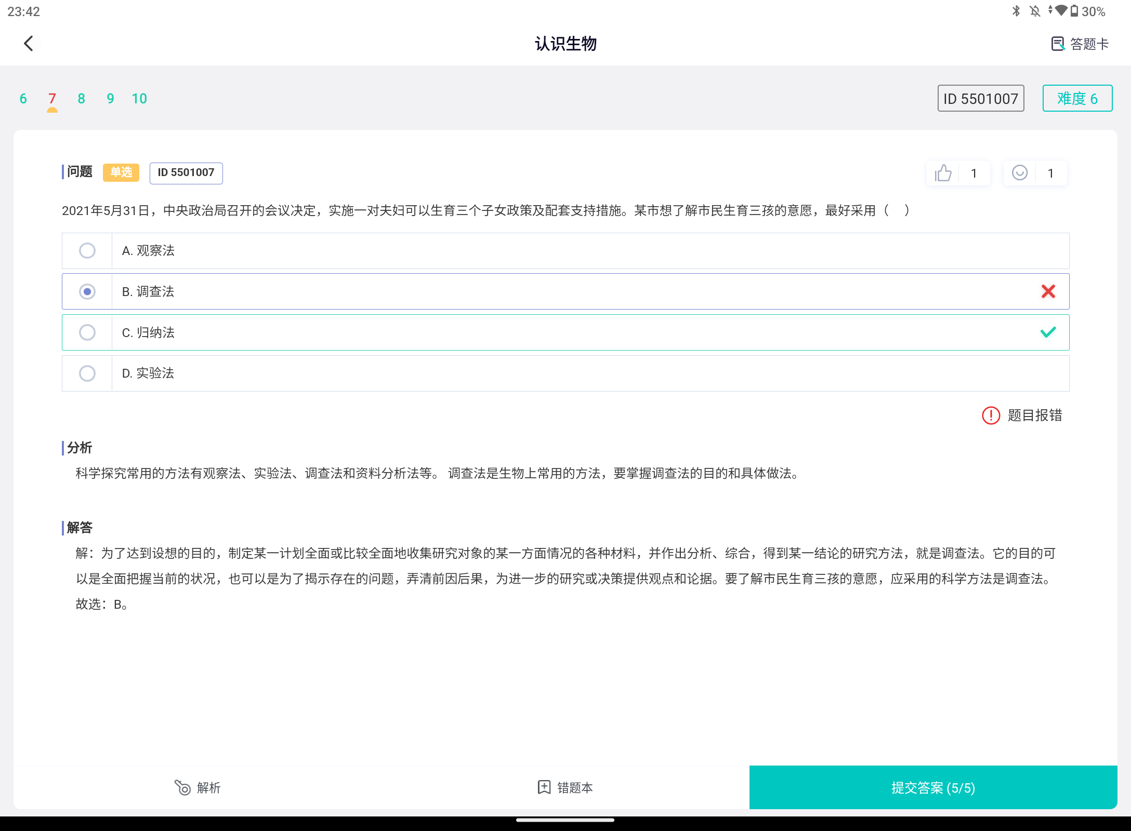Click the red X mark on option B

pos(1048,291)
